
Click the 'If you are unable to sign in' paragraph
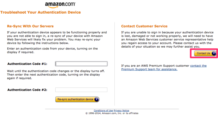(167, 39)
